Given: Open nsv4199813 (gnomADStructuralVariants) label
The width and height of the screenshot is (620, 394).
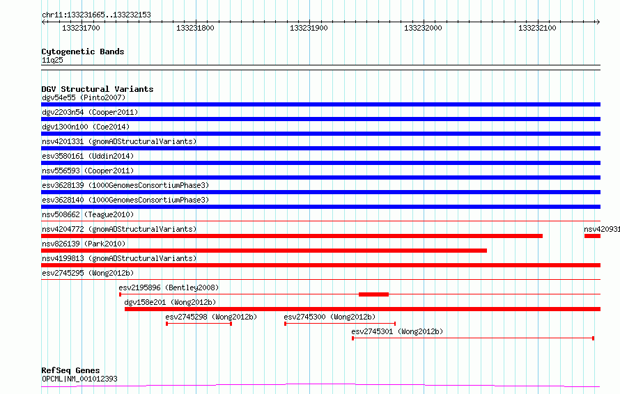Looking at the screenshot, I should (119, 258).
